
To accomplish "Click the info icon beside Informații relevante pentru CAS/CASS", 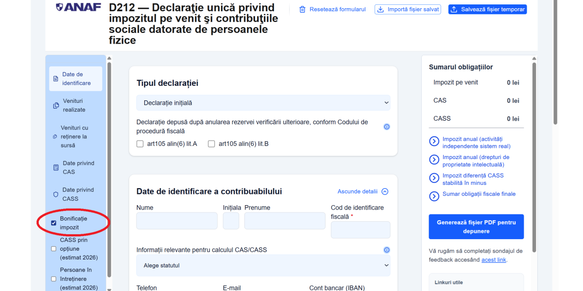I will pos(387,250).
